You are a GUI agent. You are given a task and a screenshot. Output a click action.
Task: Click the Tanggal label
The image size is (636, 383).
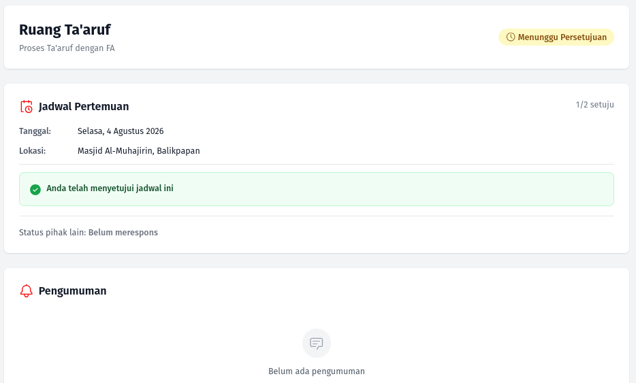coord(35,131)
